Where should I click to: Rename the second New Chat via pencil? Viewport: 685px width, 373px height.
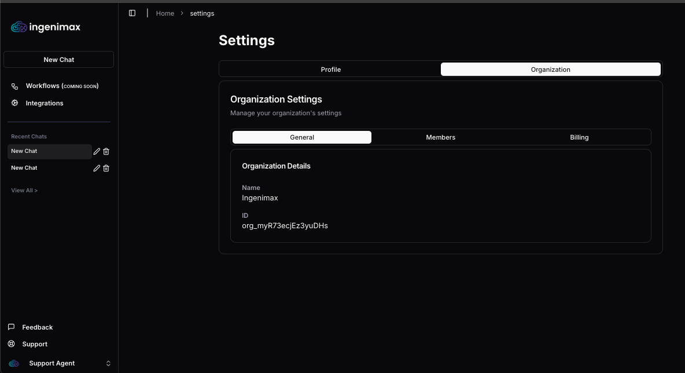[97, 168]
